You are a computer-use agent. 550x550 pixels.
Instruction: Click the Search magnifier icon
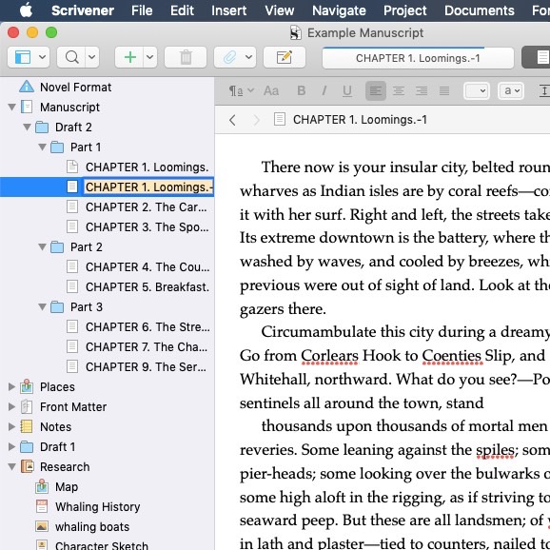tap(72, 57)
